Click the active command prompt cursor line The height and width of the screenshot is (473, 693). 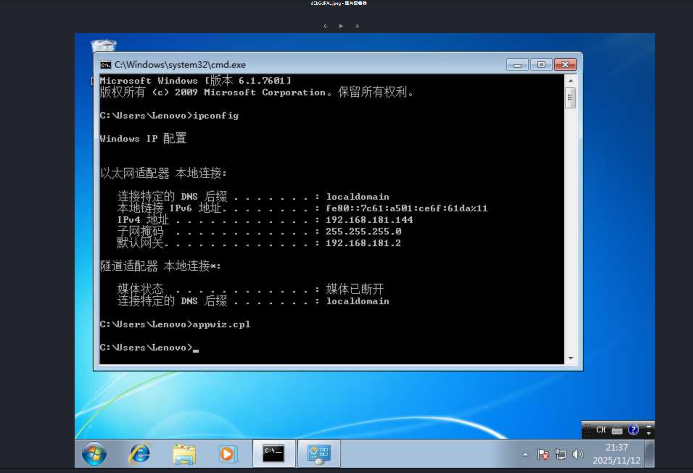(149, 348)
